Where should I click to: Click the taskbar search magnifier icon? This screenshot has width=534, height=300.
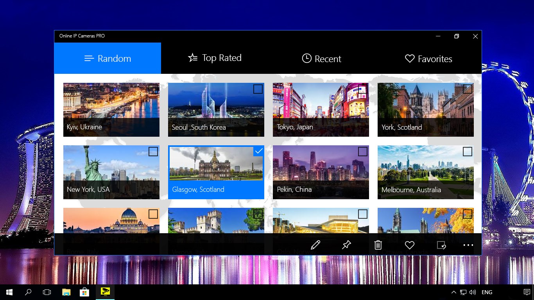pyautogui.click(x=28, y=292)
